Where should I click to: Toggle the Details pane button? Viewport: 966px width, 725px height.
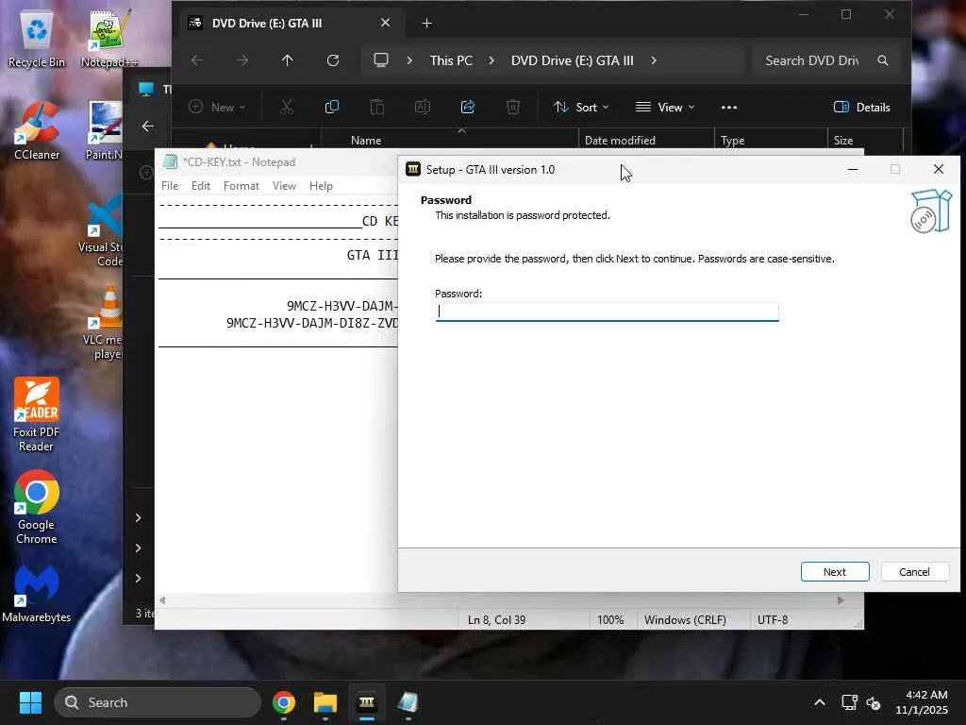pyautogui.click(x=861, y=107)
